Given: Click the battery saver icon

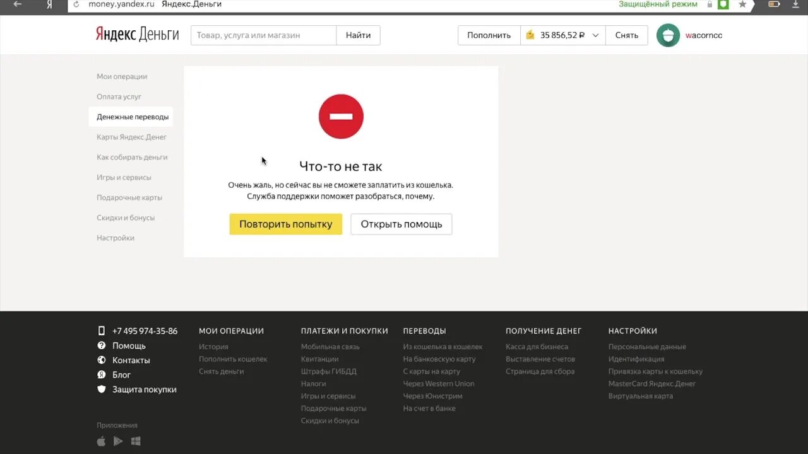Looking at the screenshot, I should click(x=774, y=4).
